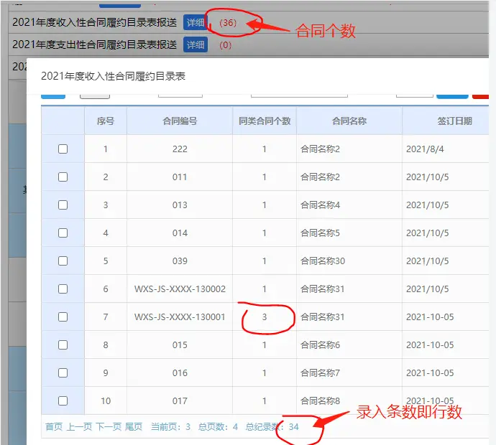Click dialog title 2021年度收入性合同履约目录表
The image size is (496, 445).
113,76
